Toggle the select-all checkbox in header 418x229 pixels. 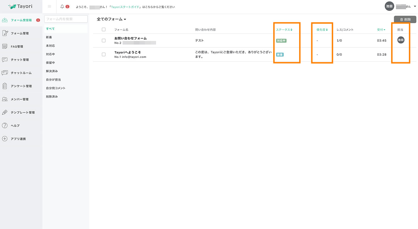point(104,30)
